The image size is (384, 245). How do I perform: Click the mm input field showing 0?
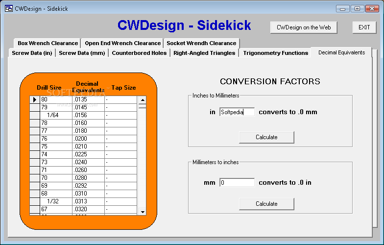coord(237,182)
